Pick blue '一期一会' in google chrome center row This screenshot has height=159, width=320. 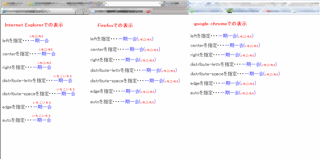tap(234, 45)
